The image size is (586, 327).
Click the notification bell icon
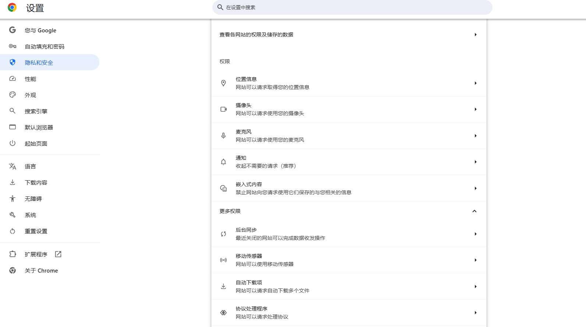223,162
